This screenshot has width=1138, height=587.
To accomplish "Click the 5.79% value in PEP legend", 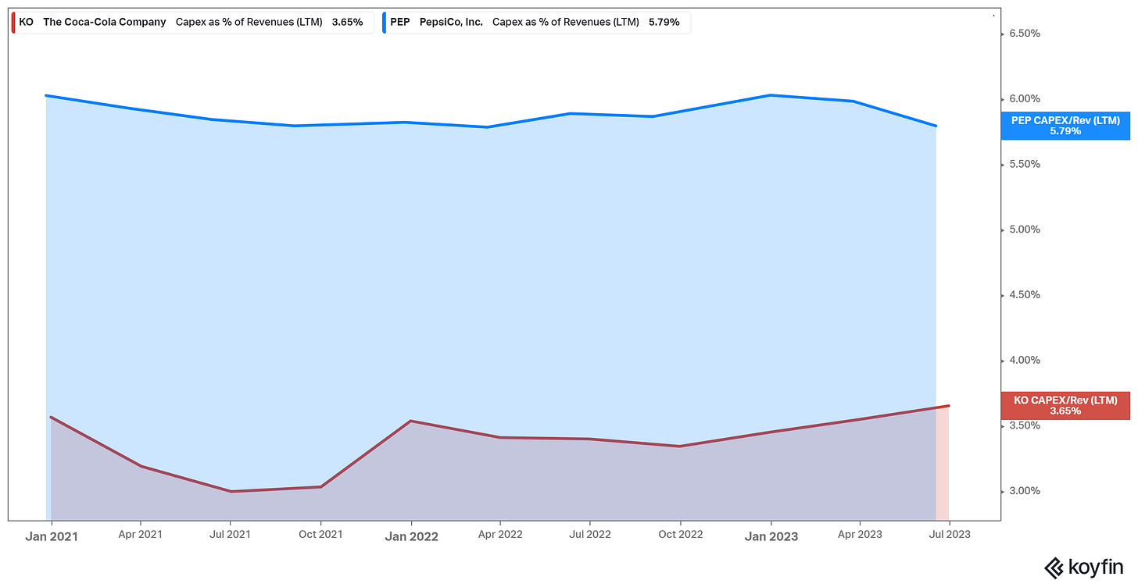I will coord(664,22).
